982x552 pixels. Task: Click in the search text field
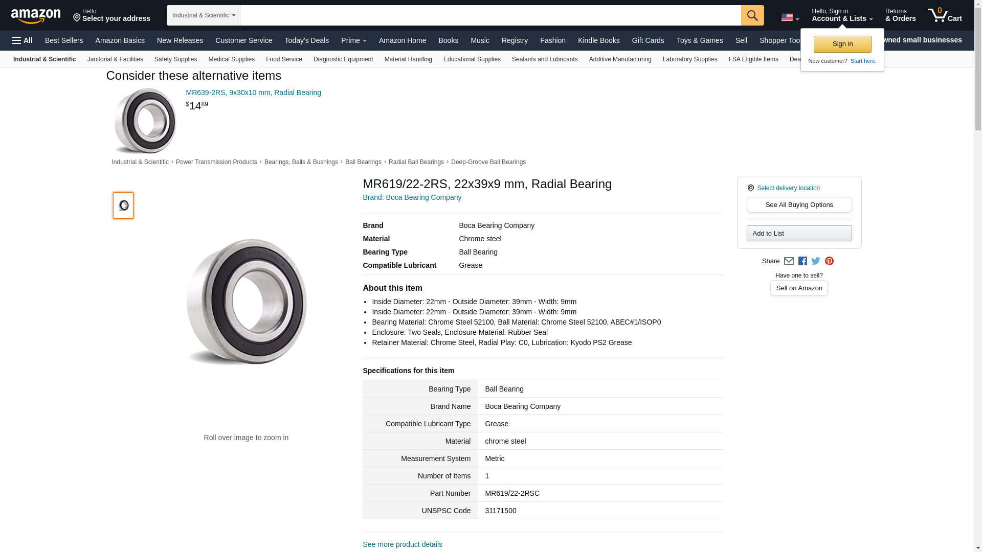pos(490,15)
